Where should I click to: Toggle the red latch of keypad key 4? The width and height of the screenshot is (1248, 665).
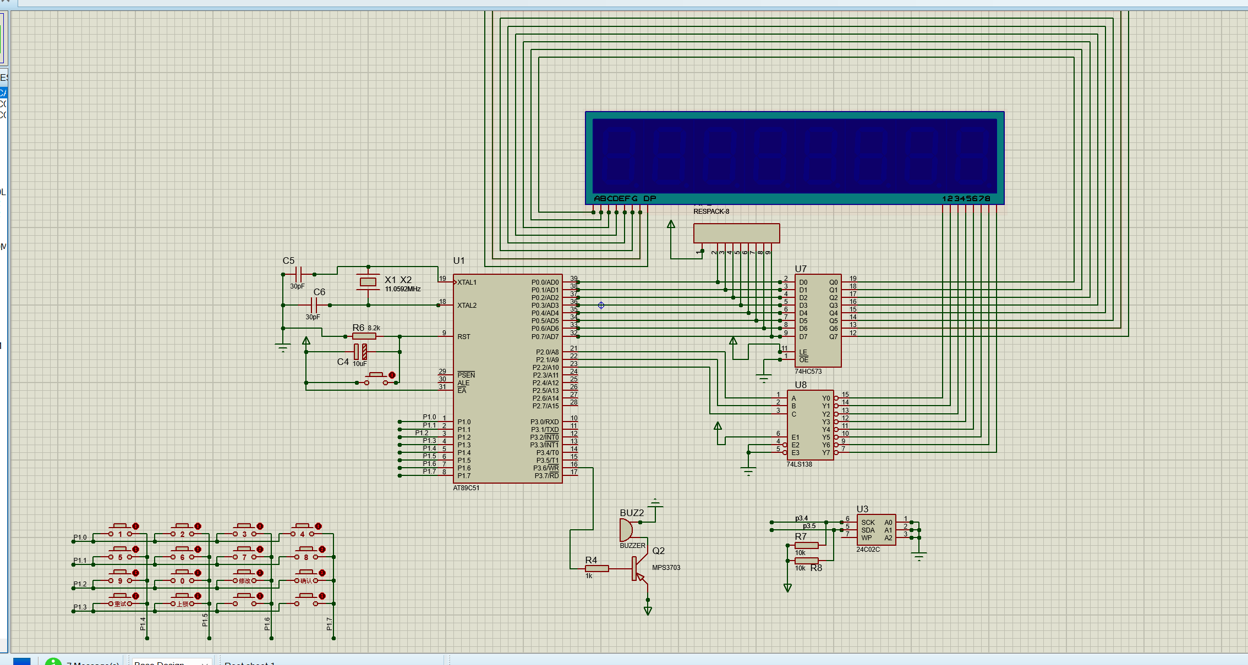coord(318,526)
